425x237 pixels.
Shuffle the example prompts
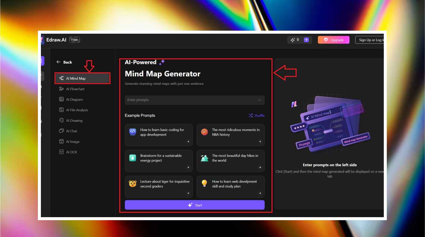click(257, 115)
